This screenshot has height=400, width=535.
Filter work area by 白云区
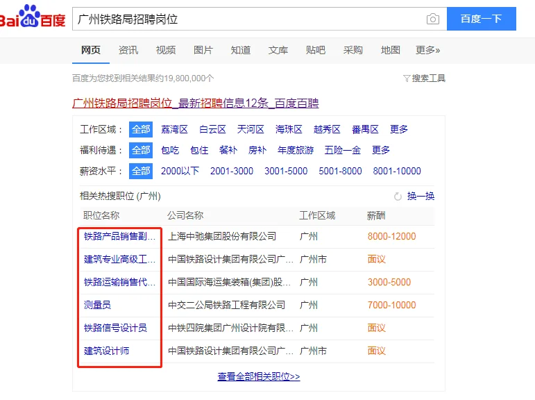point(212,129)
